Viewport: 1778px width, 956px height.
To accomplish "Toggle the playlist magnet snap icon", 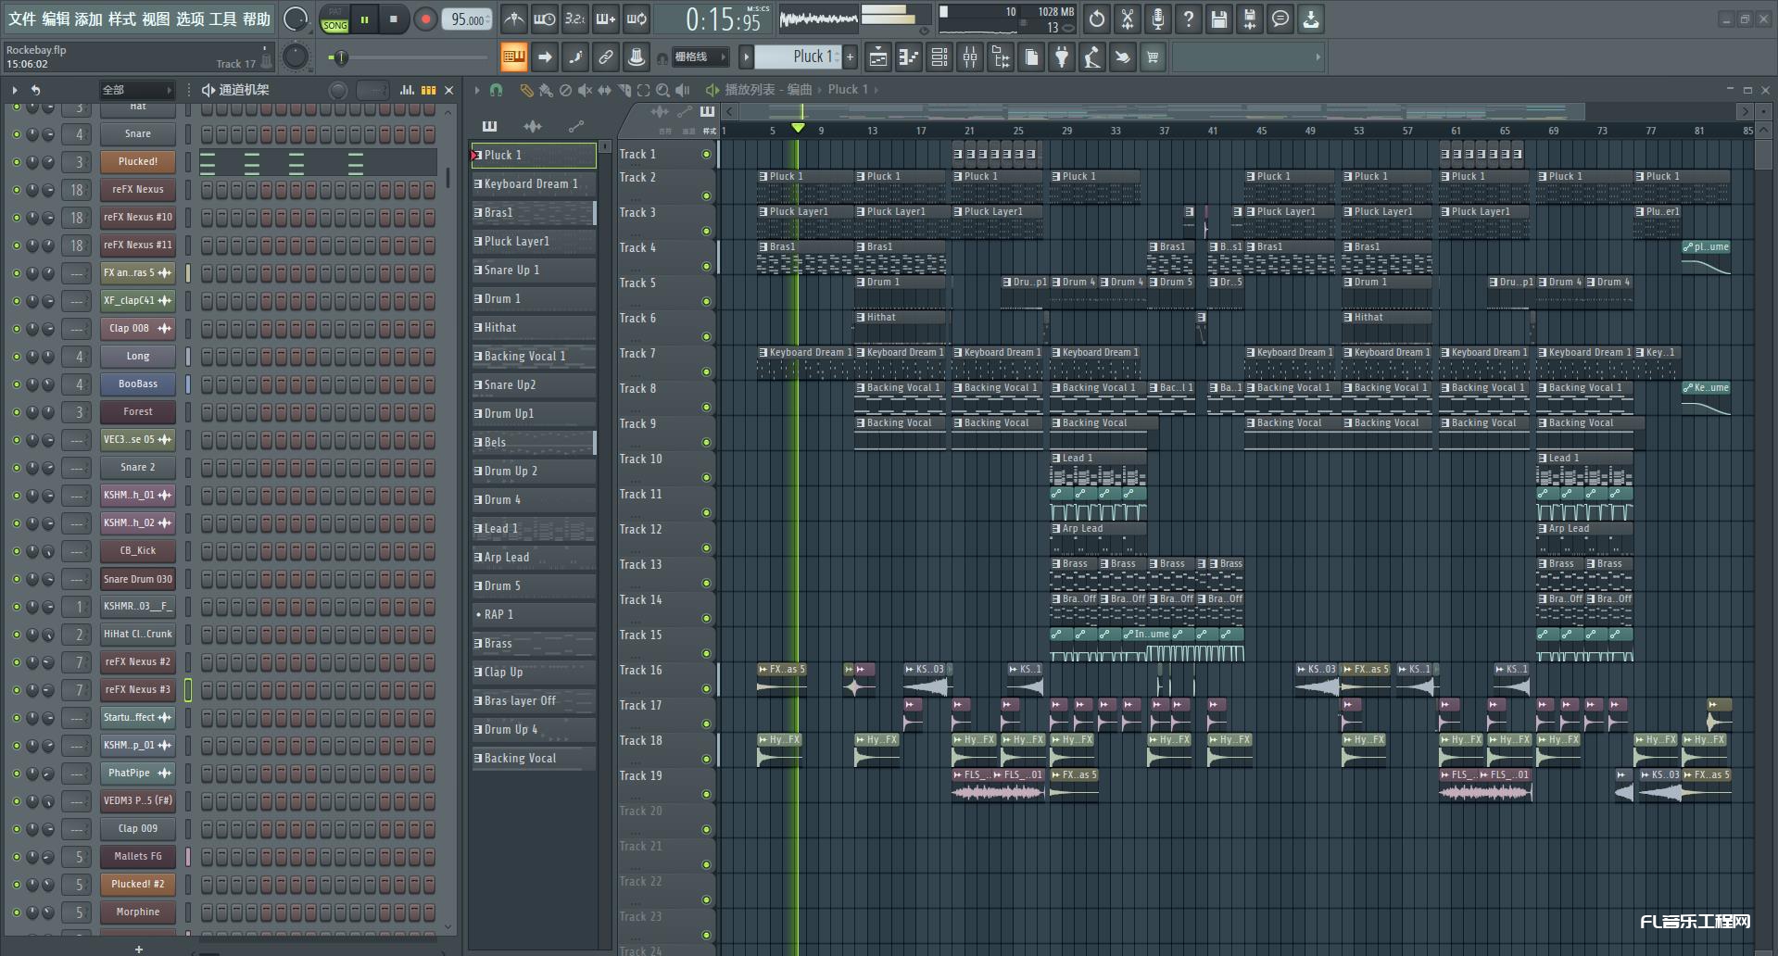I will click(x=497, y=90).
